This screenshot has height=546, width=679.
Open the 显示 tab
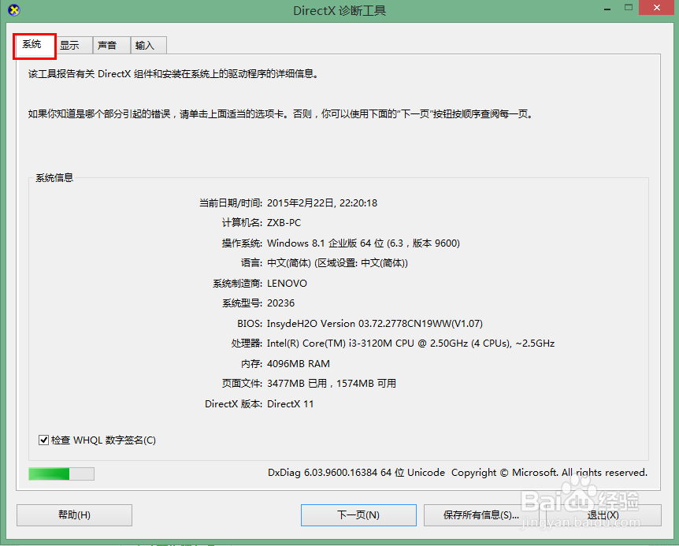click(x=74, y=45)
